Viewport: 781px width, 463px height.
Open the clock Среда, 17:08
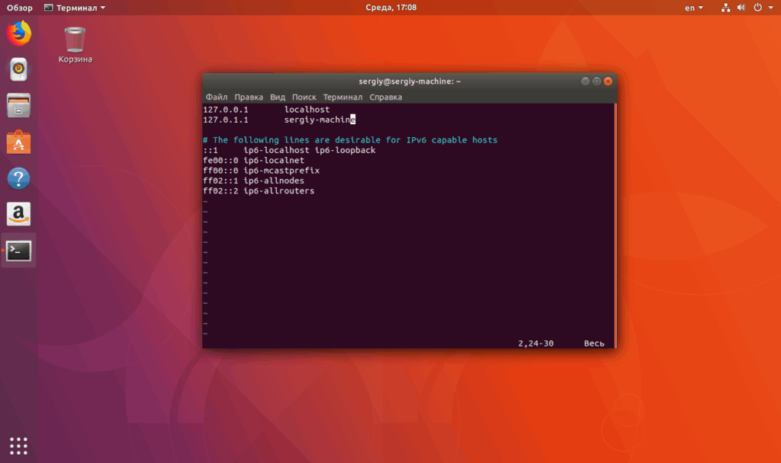pyautogui.click(x=391, y=8)
